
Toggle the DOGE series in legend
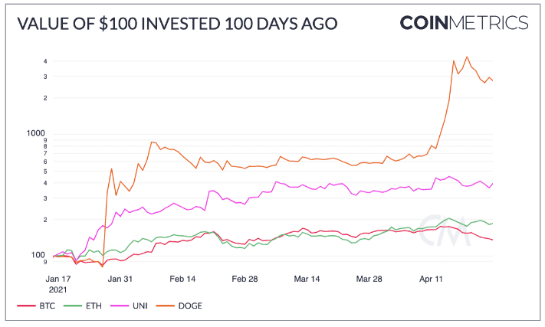click(x=179, y=306)
